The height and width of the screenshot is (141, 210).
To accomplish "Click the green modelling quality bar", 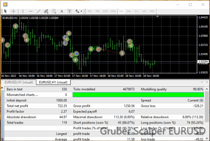I will click(x=138, y=95).
